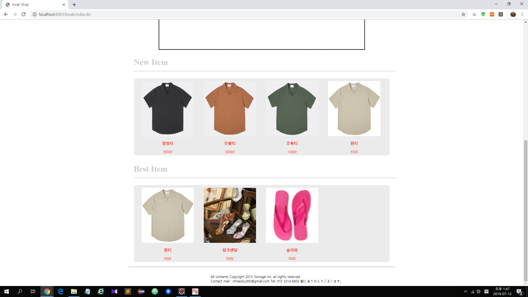This screenshot has width=528, height=297.
Task: Open the pink 슬리퍼 flip-flops image
Action: (x=292, y=215)
